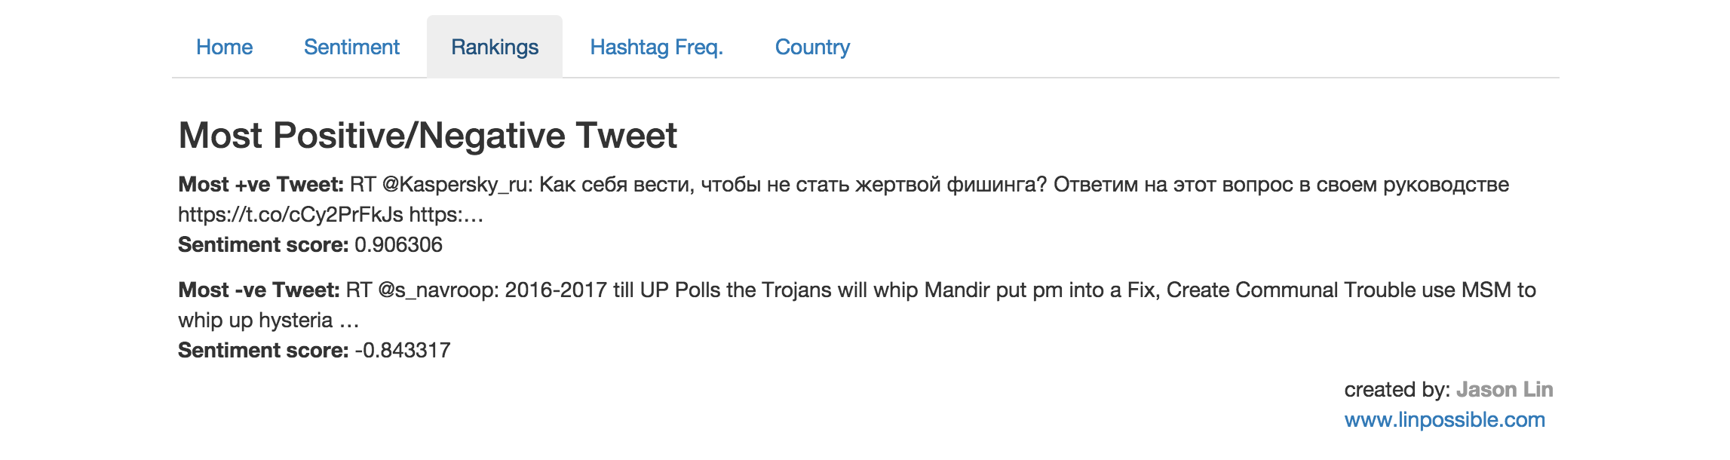1730x460 pixels.
Task: Click the Most Positive/Negative Tweet heading
Action: 428,136
